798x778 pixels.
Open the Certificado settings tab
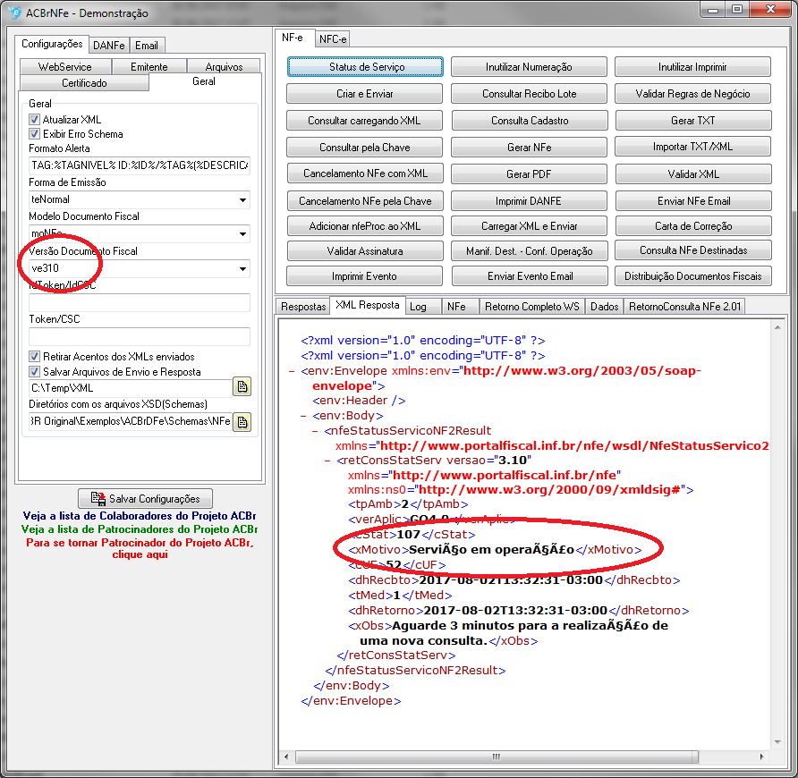click(x=84, y=83)
